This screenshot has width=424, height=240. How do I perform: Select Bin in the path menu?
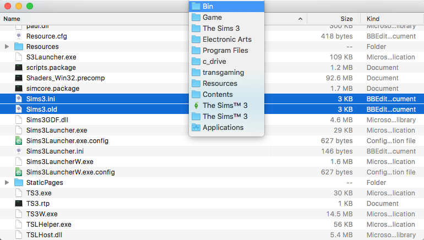(226, 6)
